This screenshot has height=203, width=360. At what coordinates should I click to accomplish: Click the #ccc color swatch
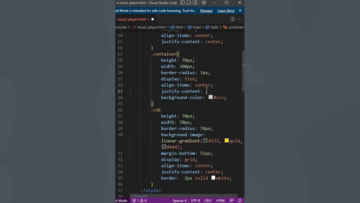coord(211,97)
